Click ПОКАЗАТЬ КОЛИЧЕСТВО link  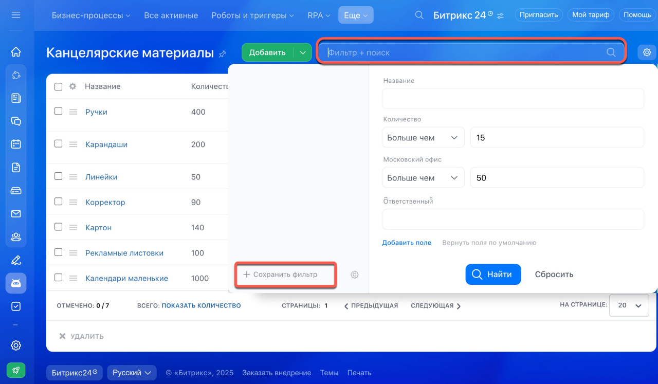pos(201,305)
